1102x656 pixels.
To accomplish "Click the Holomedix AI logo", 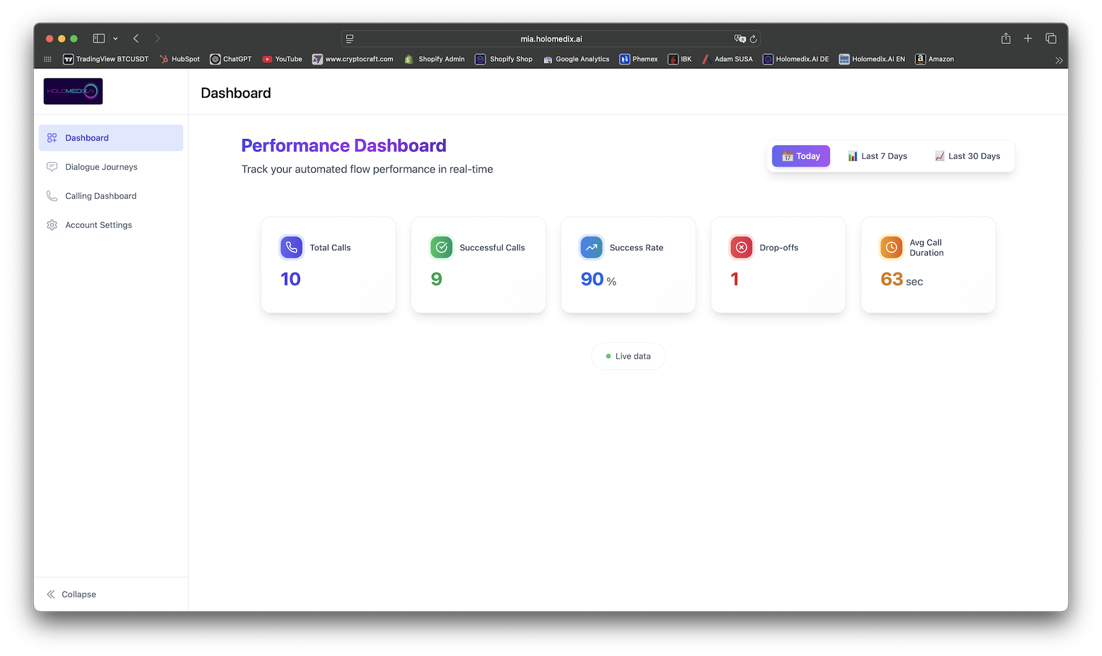I will [73, 91].
